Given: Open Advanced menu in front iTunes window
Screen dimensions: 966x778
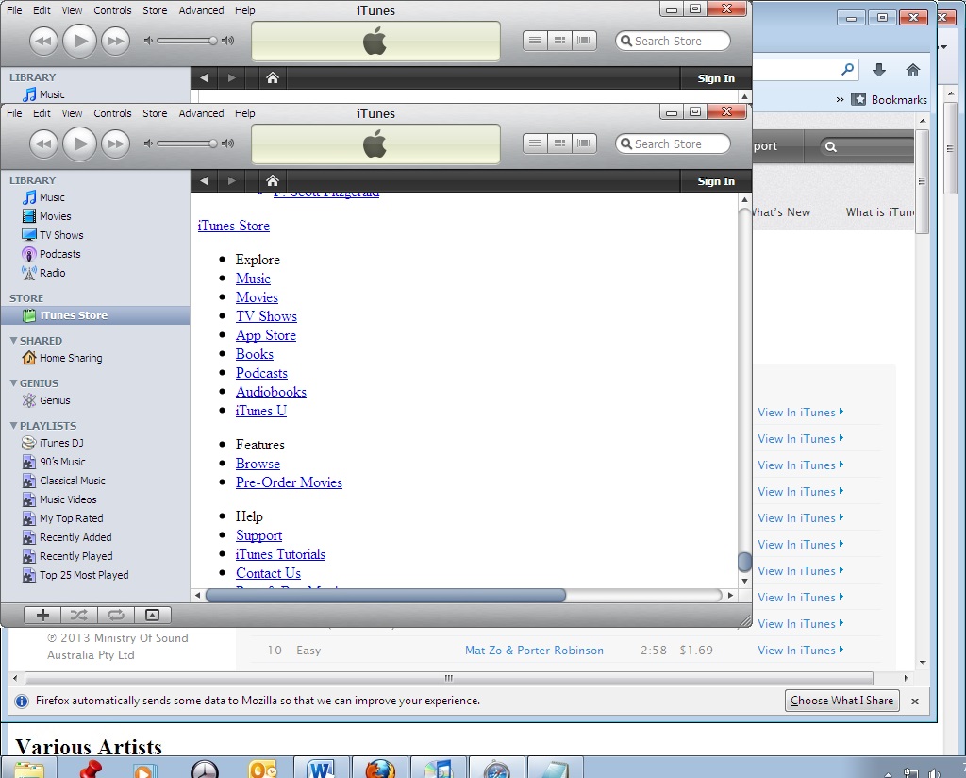Looking at the screenshot, I should [x=201, y=113].
